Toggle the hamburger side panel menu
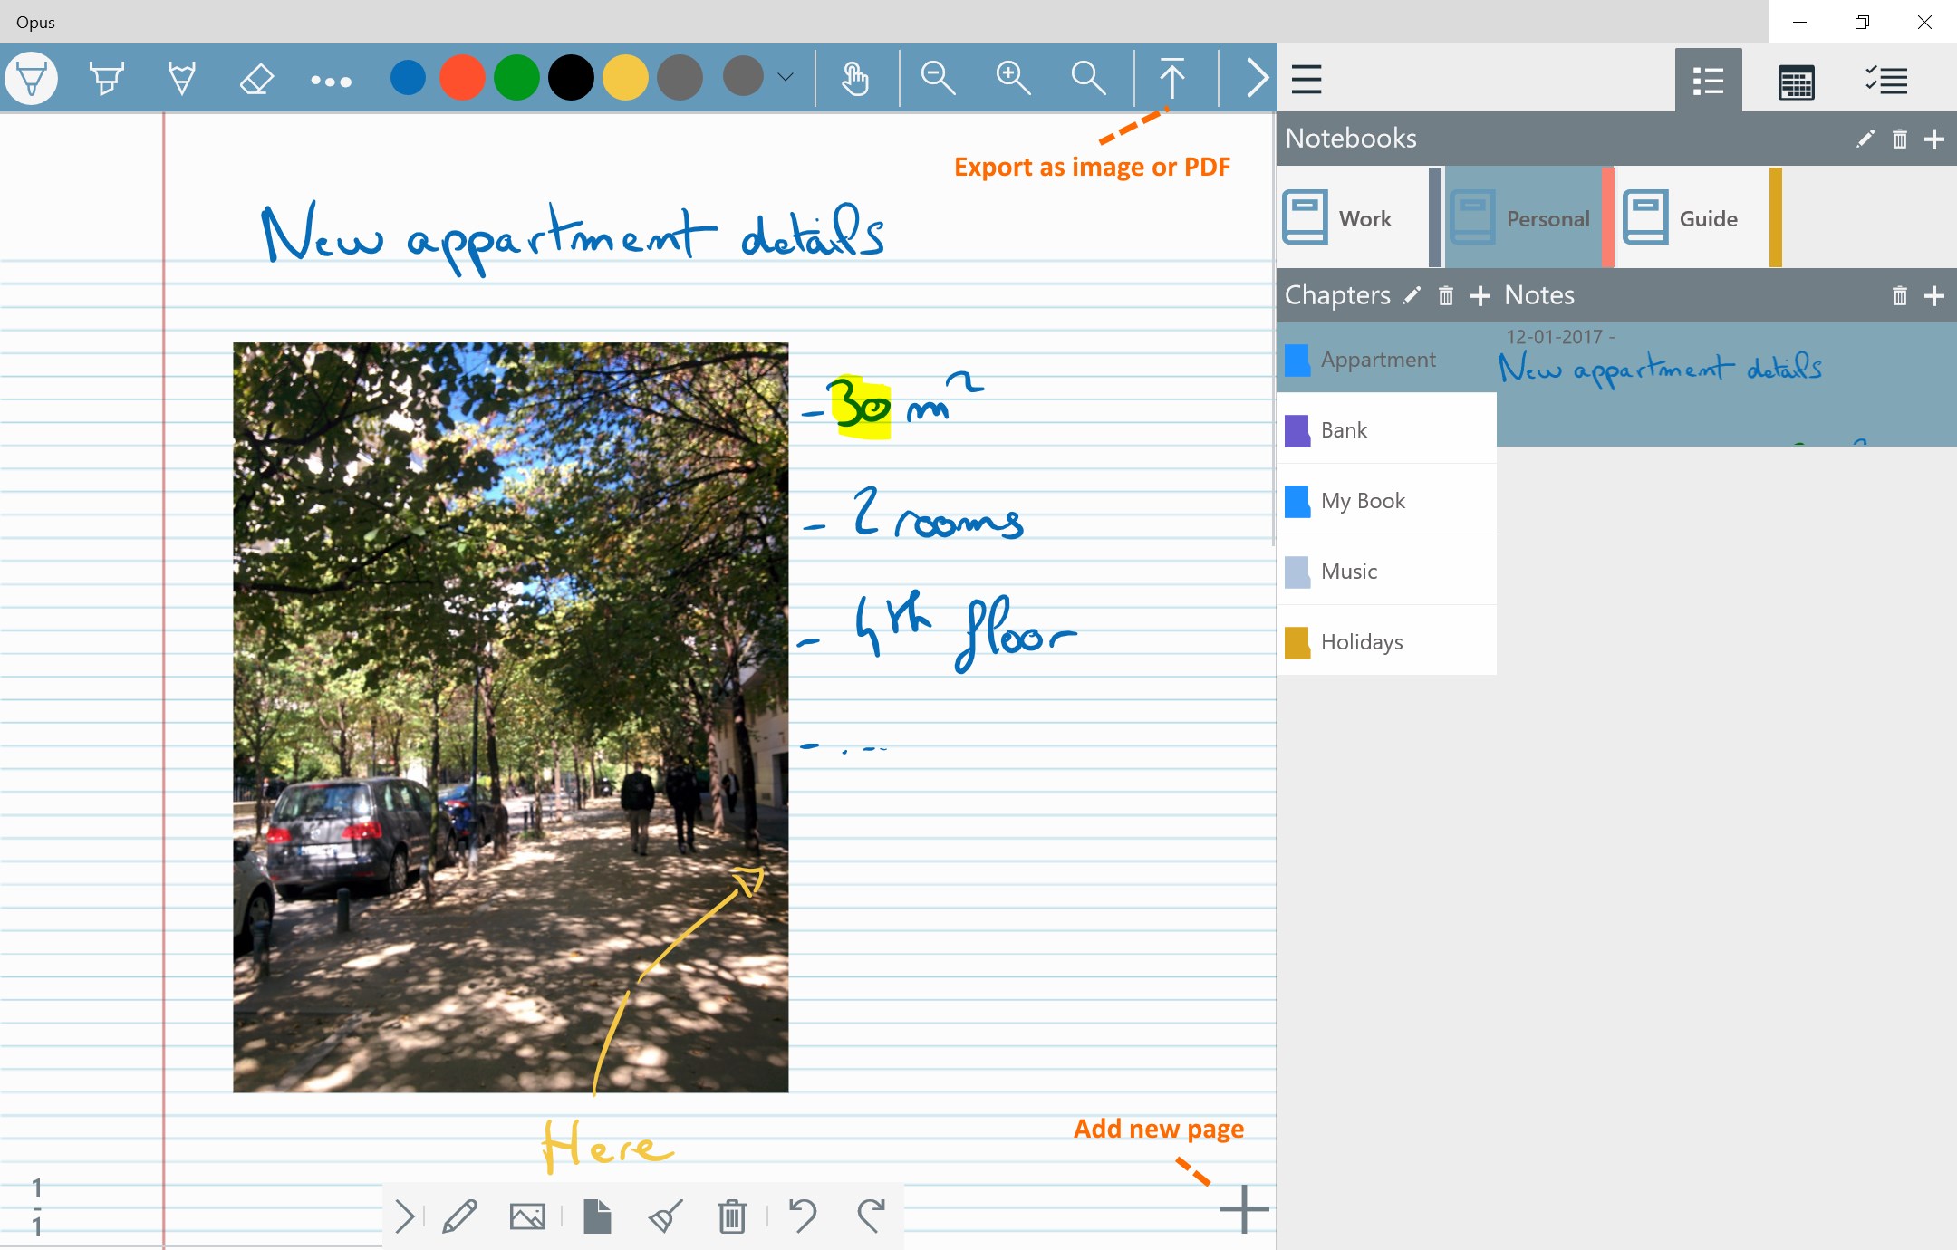Image resolution: width=1957 pixels, height=1250 pixels. pos(1306,79)
